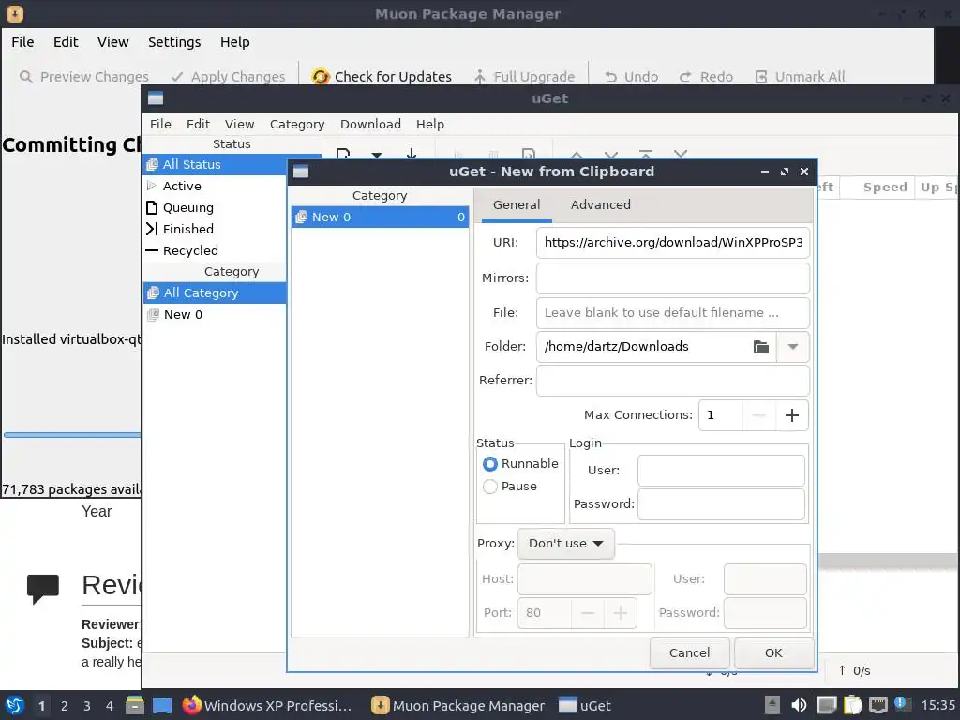Screen dimensions: 960x720
Task: Click Login Password input field
Action: [721, 503]
